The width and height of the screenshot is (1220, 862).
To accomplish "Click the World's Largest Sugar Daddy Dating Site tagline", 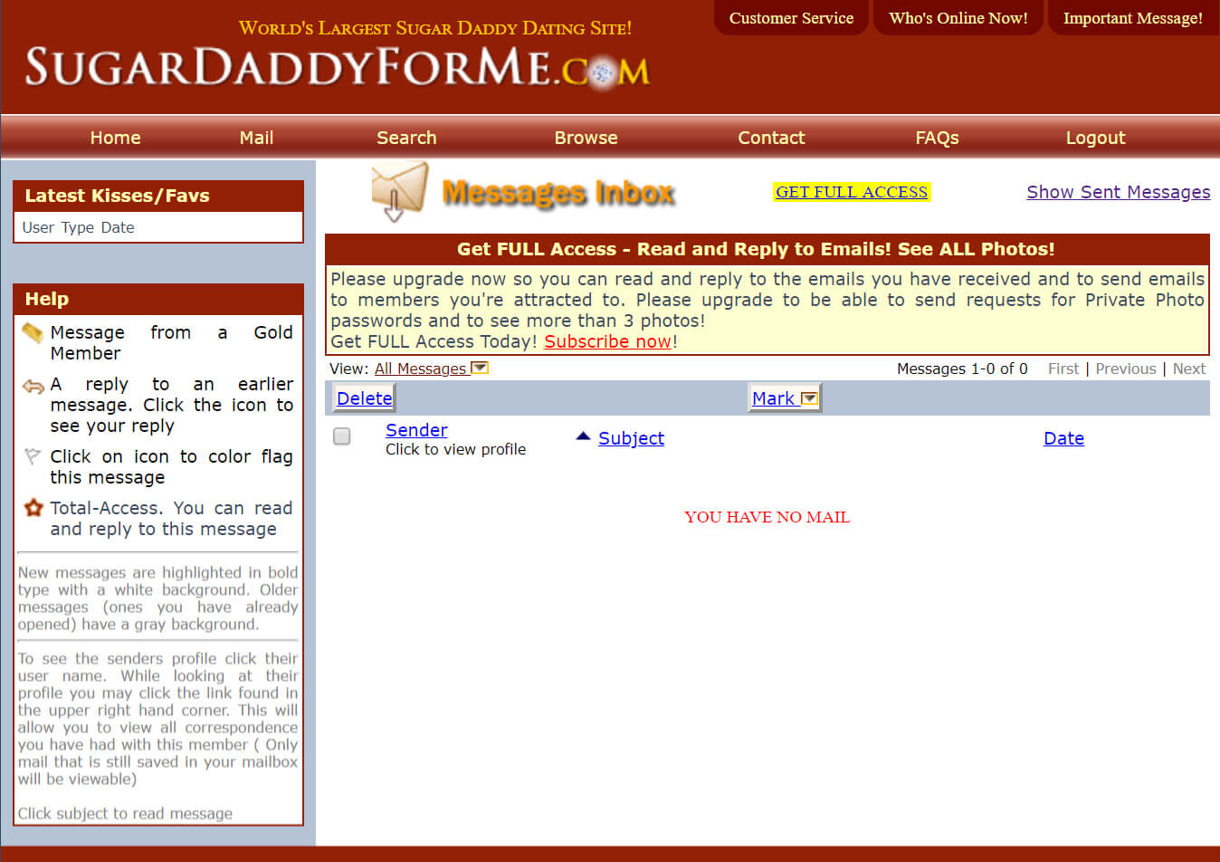I will point(435,28).
